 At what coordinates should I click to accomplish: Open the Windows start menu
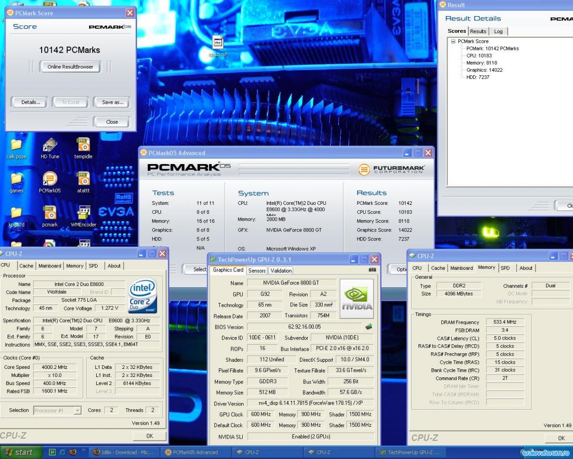(x=22, y=452)
